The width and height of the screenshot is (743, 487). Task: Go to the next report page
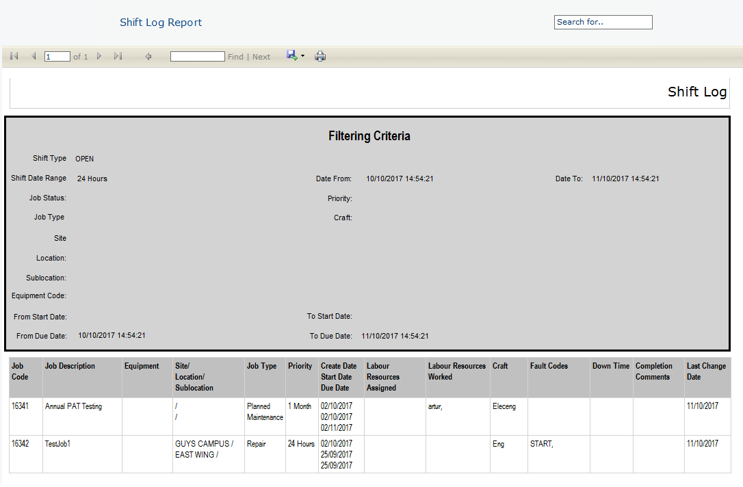click(99, 57)
